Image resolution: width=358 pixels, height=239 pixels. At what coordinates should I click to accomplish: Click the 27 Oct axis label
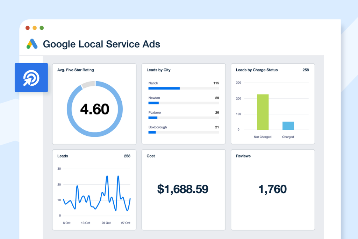pos(126,223)
